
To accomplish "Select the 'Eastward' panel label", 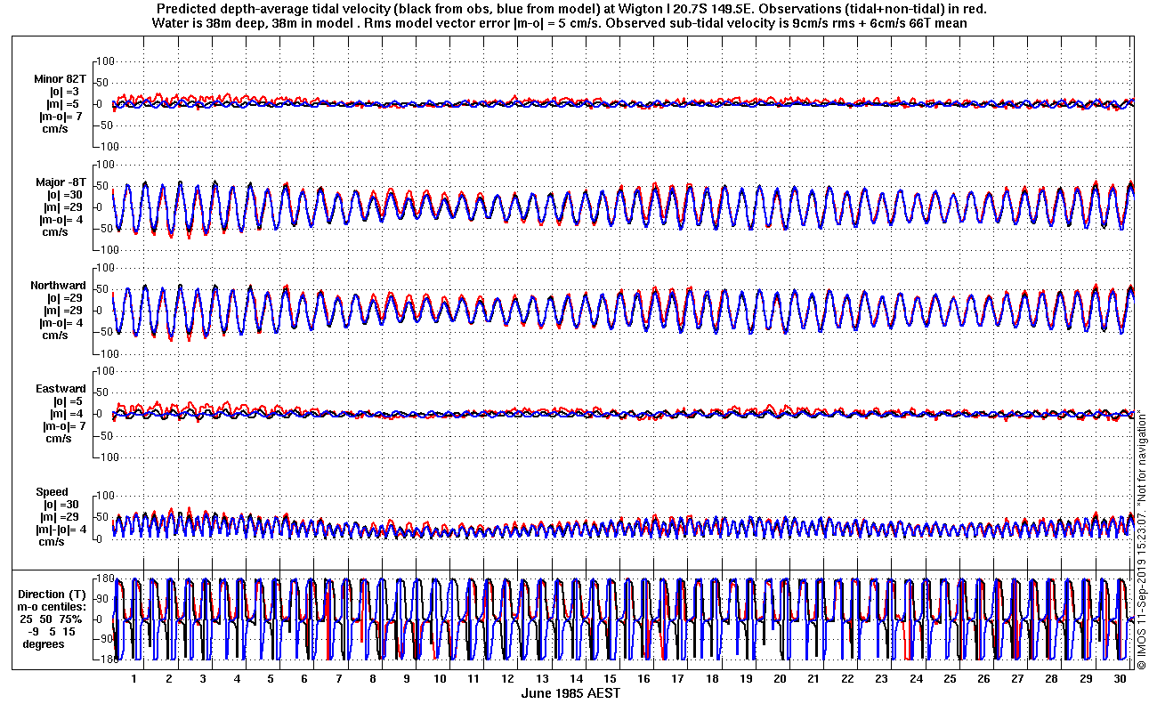I will coord(61,389).
